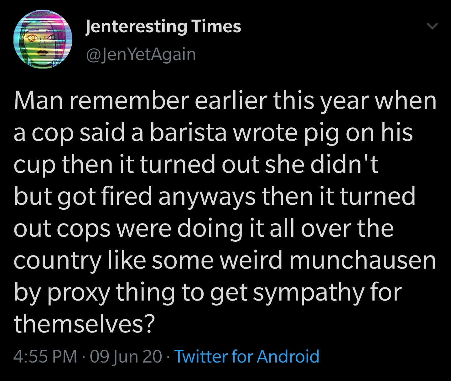The height and width of the screenshot is (381, 451).
Task: Open the Jenteresting Times profile avatar
Action: tap(43, 39)
